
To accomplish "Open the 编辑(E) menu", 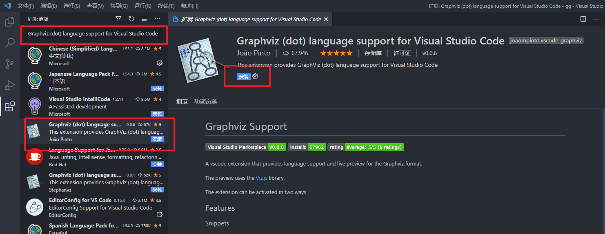I will point(49,6).
